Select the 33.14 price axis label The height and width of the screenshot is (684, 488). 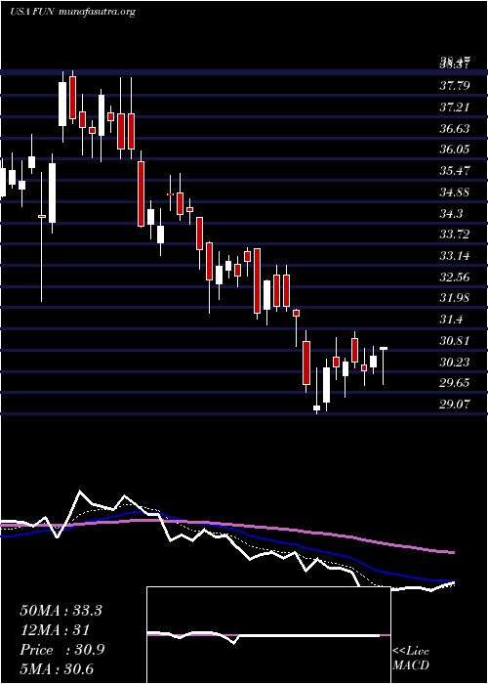point(455,256)
